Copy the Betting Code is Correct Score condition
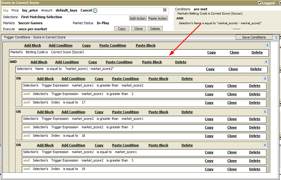Image resolution: width=281 pixels, height=180 pixels. pos(212,52)
